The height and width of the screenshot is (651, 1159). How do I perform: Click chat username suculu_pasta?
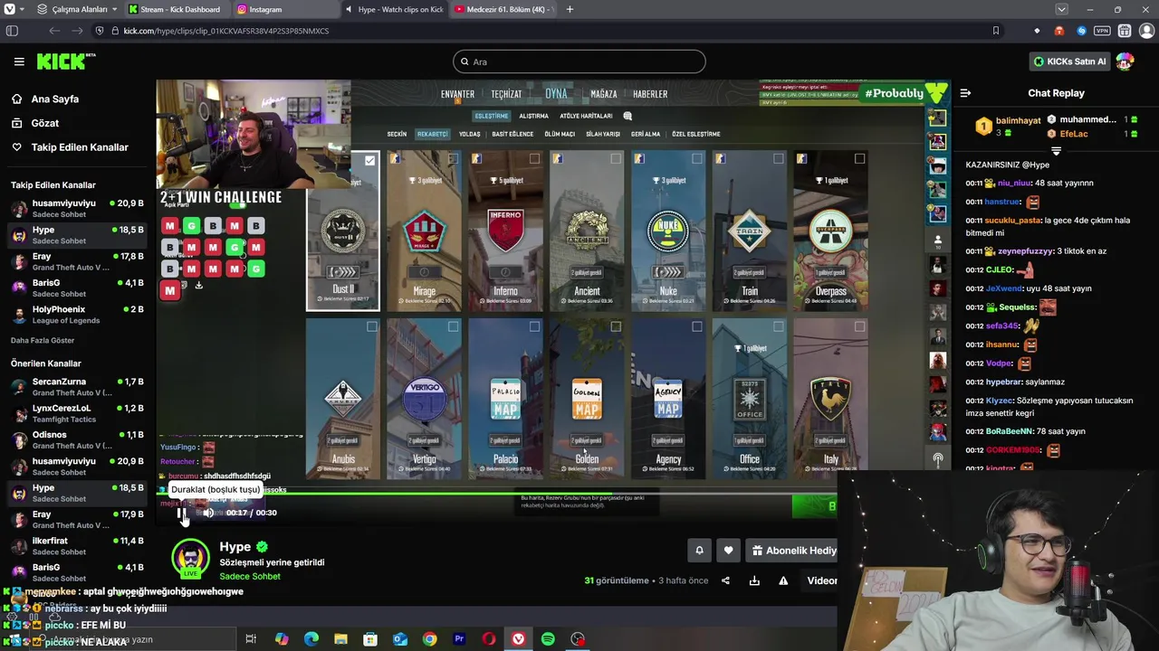click(1013, 220)
